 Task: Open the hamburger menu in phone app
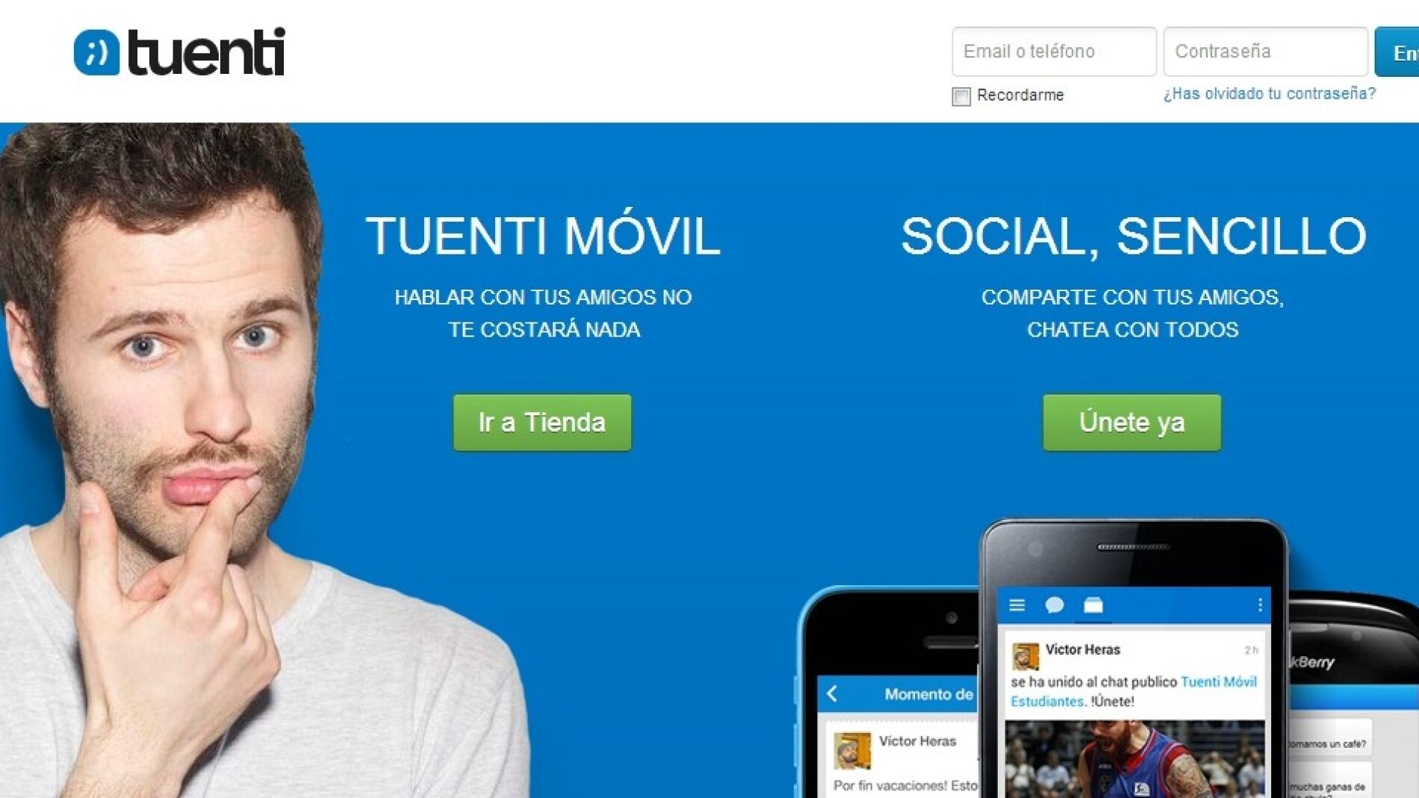[x=1016, y=605]
